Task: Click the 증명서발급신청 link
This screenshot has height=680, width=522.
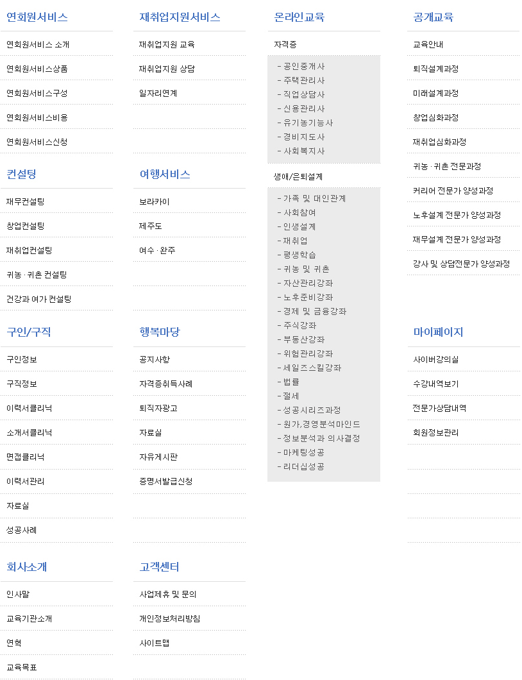Action: tap(165, 481)
